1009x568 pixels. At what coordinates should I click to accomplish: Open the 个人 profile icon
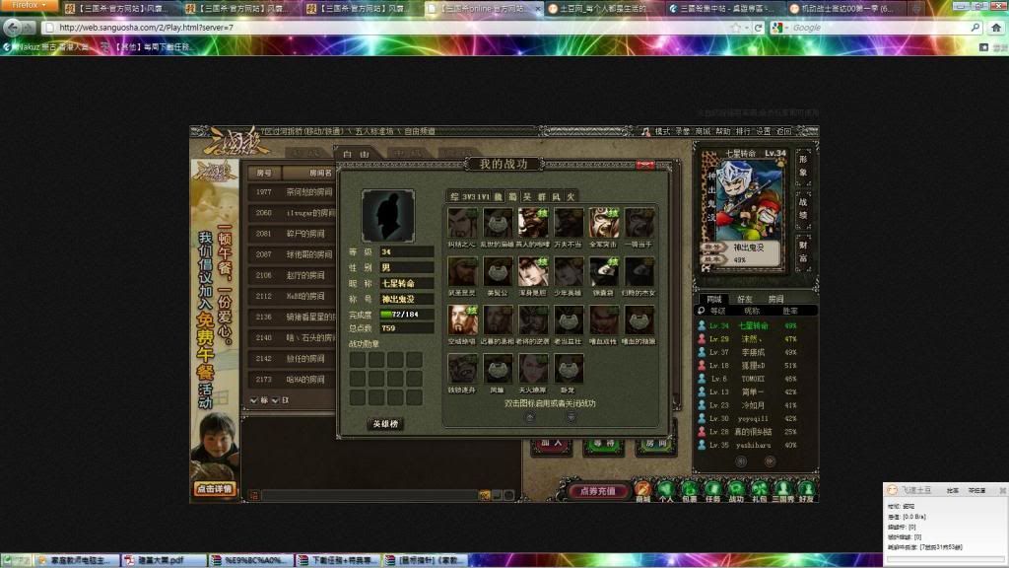point(666,491)
